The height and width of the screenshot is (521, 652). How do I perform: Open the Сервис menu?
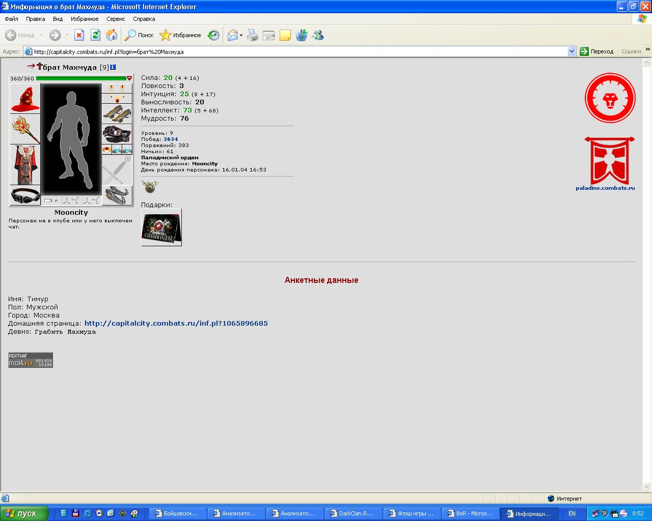pos(116,19)
